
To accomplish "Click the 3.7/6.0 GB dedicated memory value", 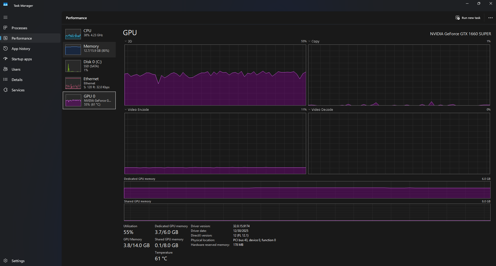I will pos(167,232).
